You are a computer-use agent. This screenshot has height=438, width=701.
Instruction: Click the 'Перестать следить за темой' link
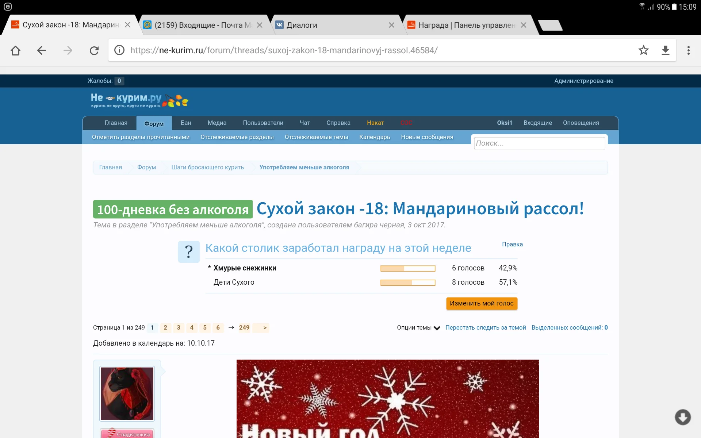click(486, 327)
